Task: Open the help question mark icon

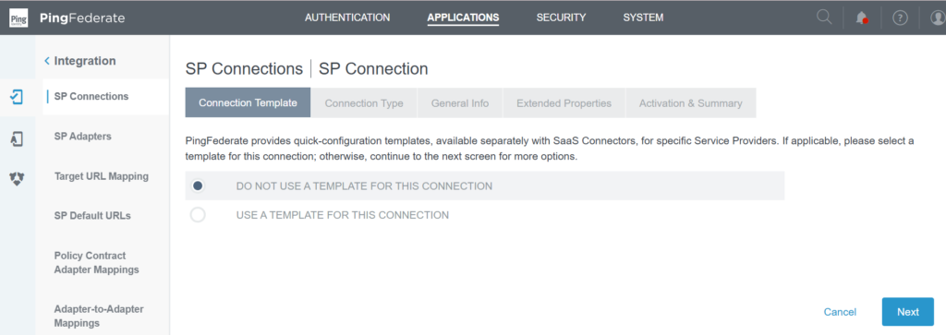Action: 900,18
